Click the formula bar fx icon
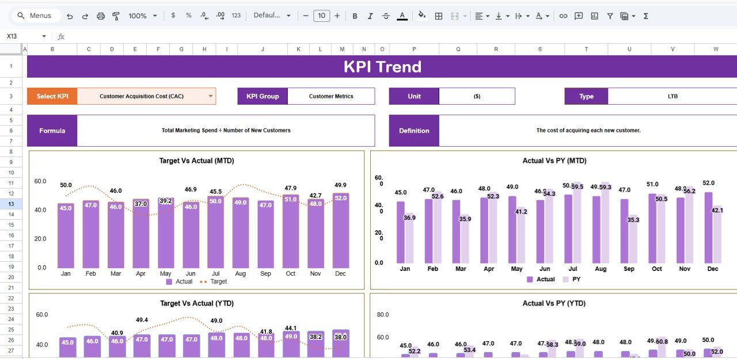The image size is (737, 359). pos(61,36)
